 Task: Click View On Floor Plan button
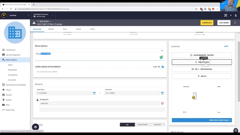(x=202, y=120)
